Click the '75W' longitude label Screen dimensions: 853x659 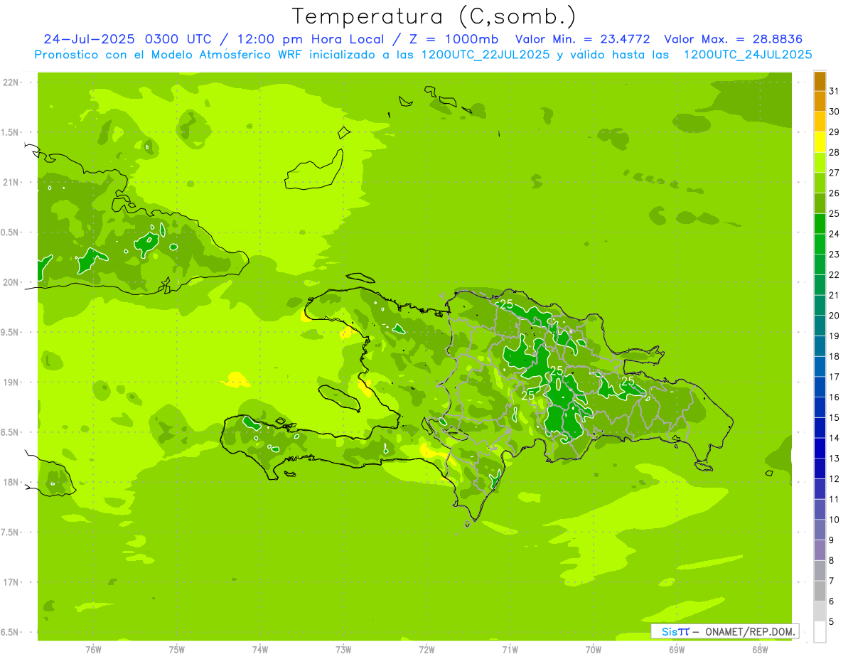pos(177,650)
